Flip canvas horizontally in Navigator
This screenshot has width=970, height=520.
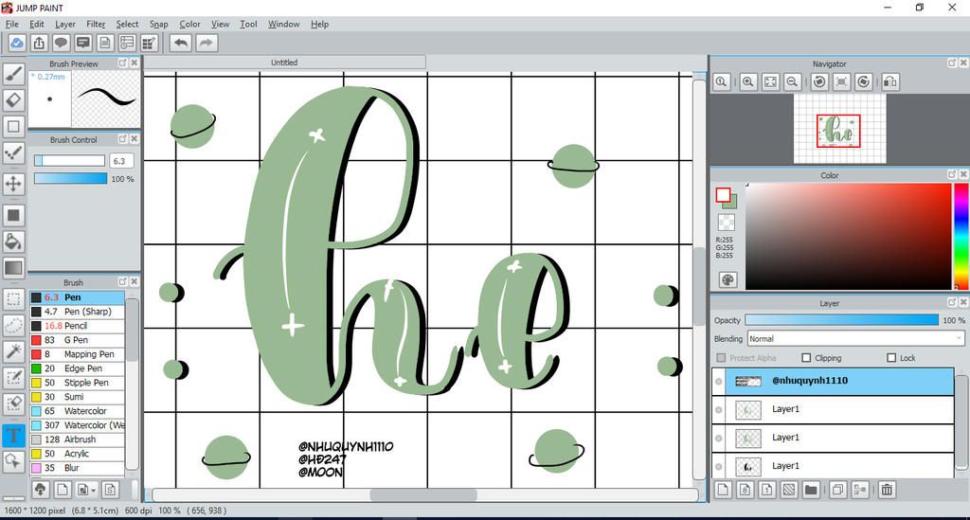pyautogui.click(x=890, y=81)
